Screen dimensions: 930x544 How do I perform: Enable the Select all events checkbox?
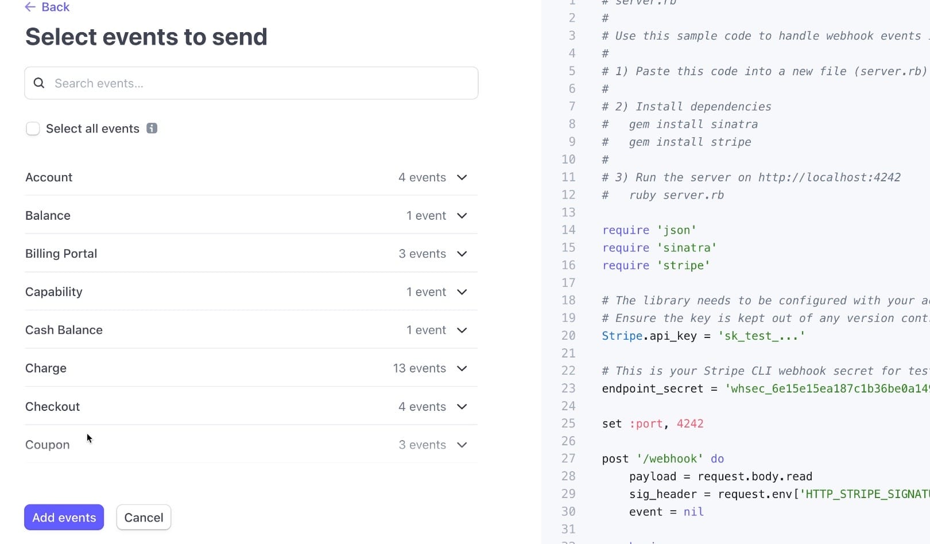click(x=33, y=128)
